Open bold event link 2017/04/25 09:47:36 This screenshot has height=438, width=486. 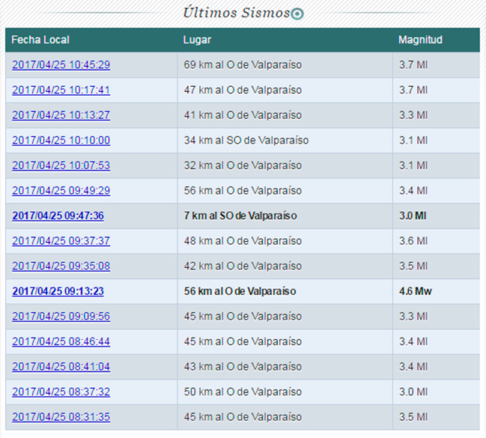(58, 216)
